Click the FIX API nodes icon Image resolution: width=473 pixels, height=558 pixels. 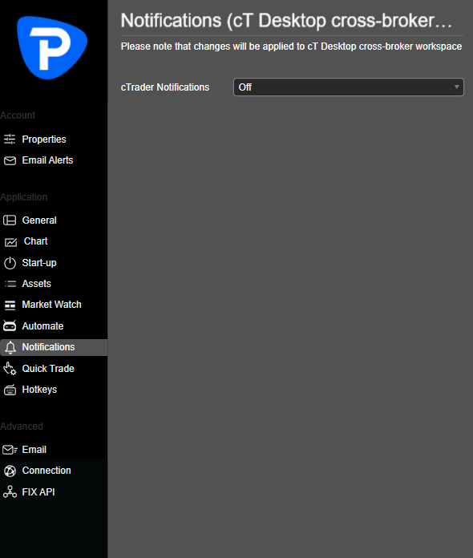(10, 491)
